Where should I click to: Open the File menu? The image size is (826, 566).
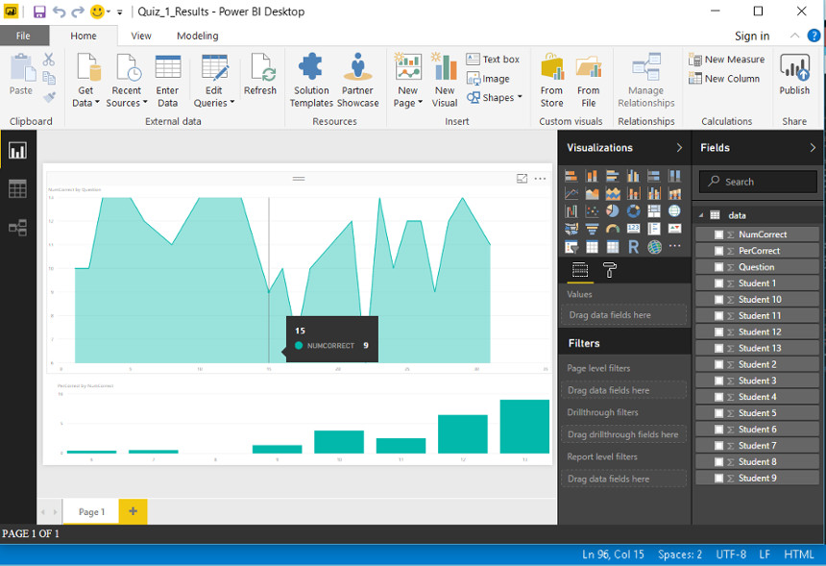(23, 36)
